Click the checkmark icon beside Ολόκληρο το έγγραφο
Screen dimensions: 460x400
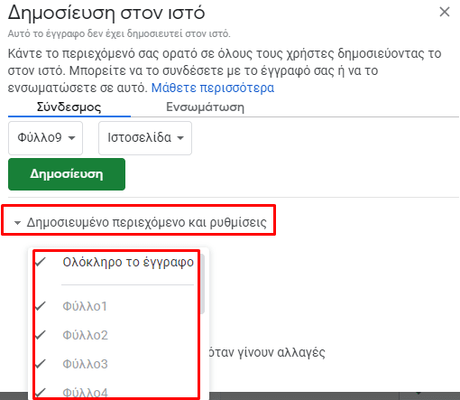[40, 262]
